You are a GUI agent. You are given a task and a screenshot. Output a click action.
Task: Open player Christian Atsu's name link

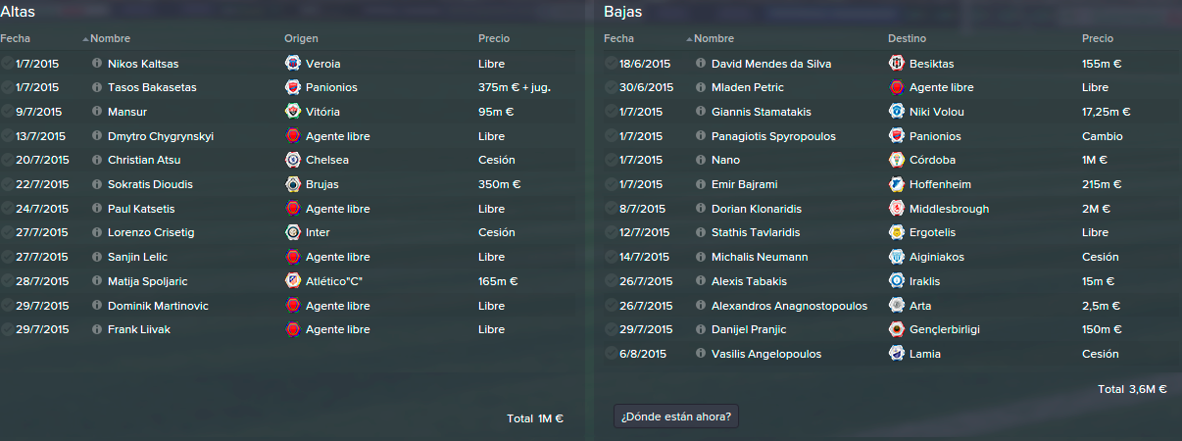(x=144, y=160)
